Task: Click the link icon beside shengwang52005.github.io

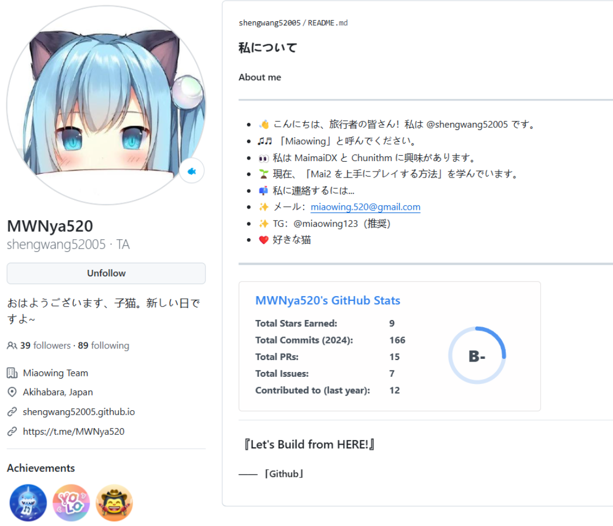Action: (x=10, y=411)
